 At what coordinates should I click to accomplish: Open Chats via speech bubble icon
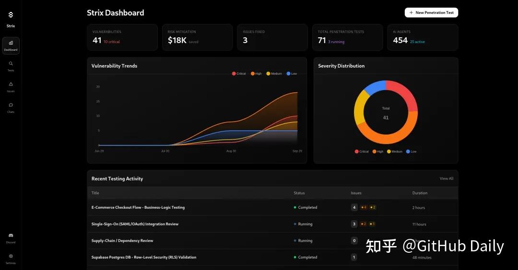(11, 105)
